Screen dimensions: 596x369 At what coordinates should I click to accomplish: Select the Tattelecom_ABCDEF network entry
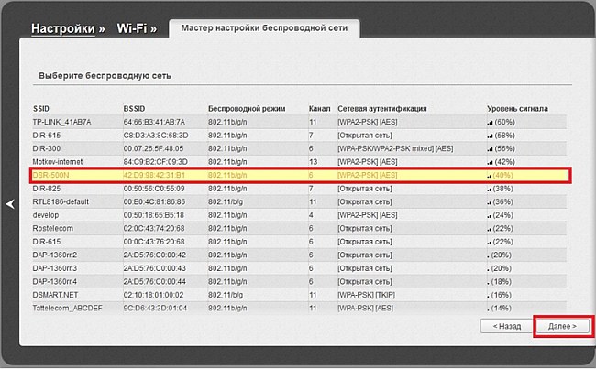(69, 309)
